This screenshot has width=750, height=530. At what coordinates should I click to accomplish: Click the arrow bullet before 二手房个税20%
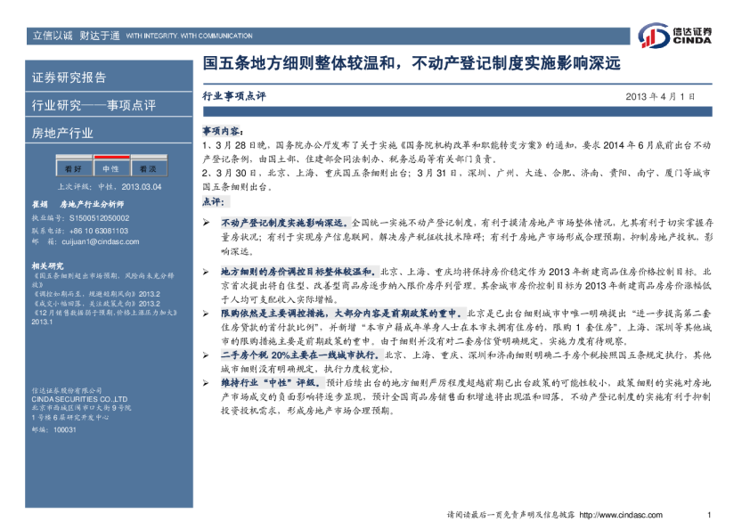pyautogui.click(x=207, y=355)
